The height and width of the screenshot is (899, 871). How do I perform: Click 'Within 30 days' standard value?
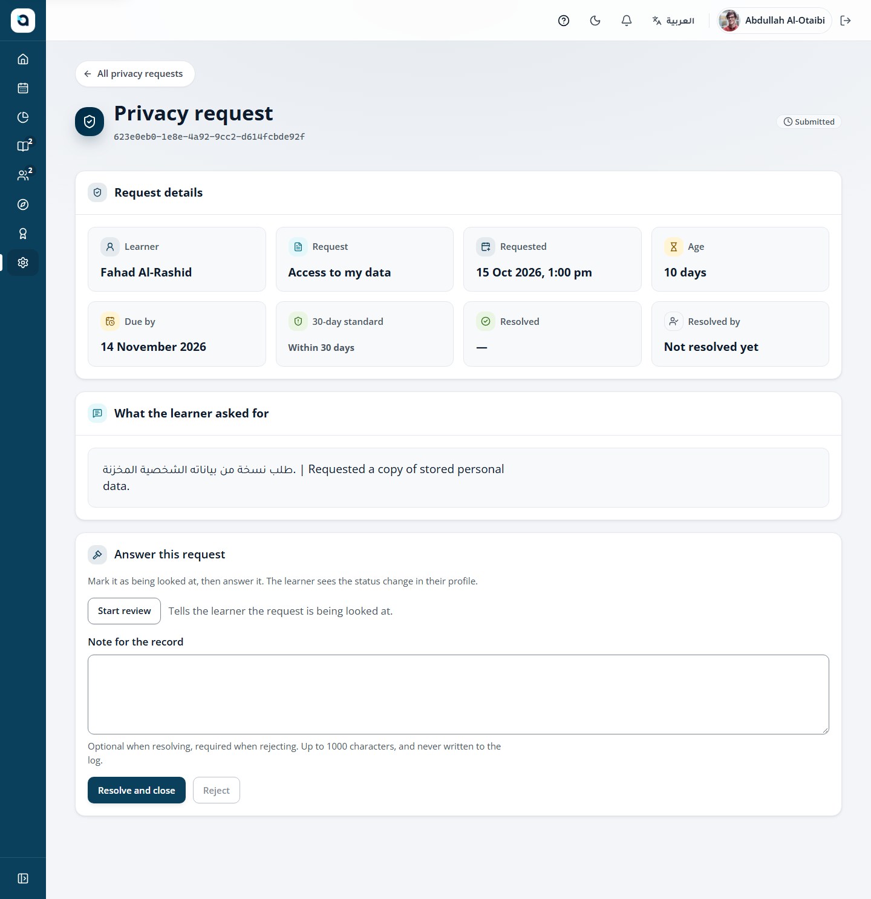[x=321, y=347]
